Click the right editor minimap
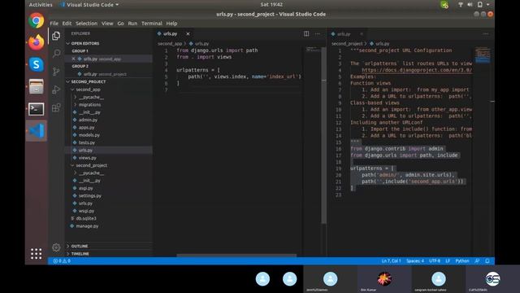 (x=483, y=55)
